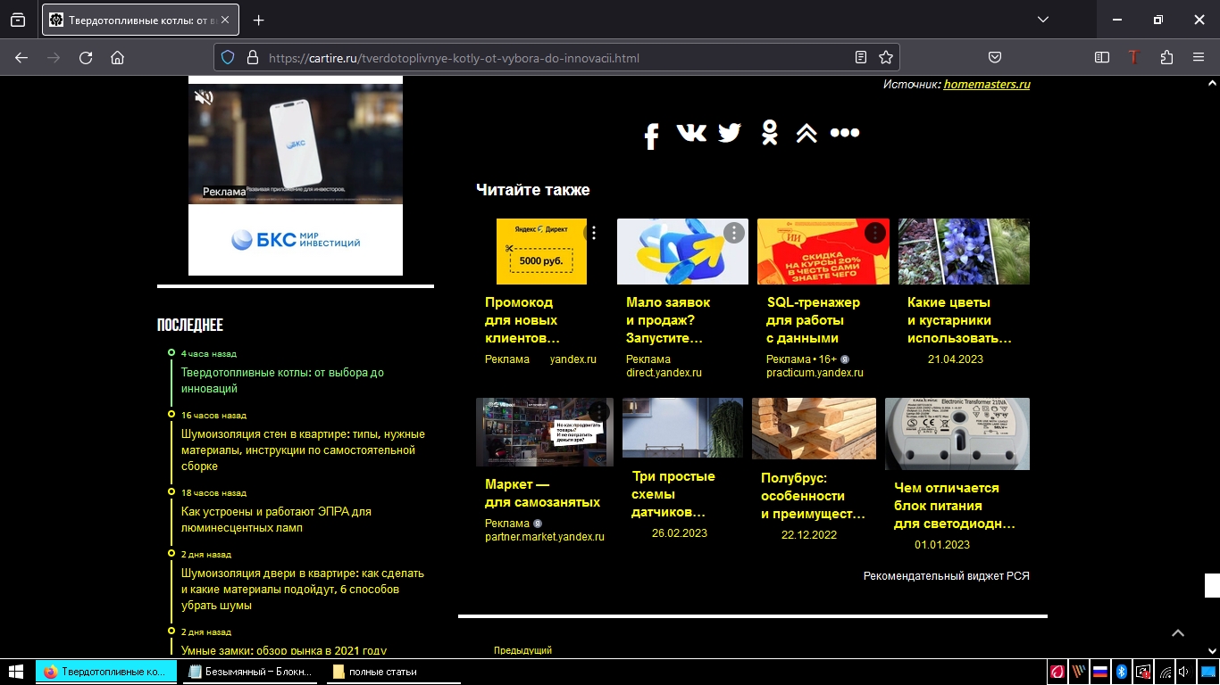Open the Bluetooth tray icon
Image resolution: width=1220 pixels, height=685 pixels.
[x=1122, y=672]
